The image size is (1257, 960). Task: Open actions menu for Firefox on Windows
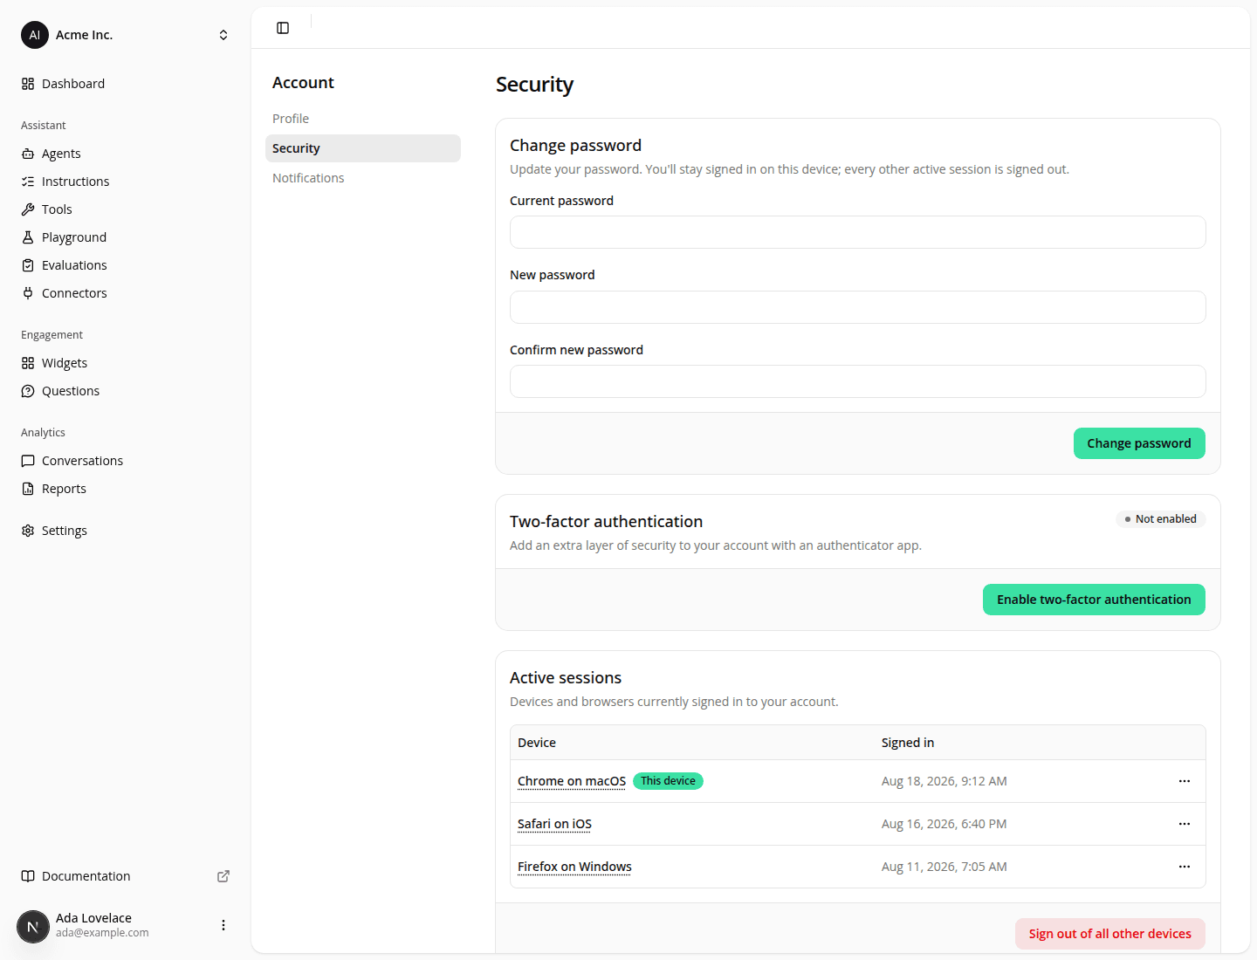[x=1185, y=867]
